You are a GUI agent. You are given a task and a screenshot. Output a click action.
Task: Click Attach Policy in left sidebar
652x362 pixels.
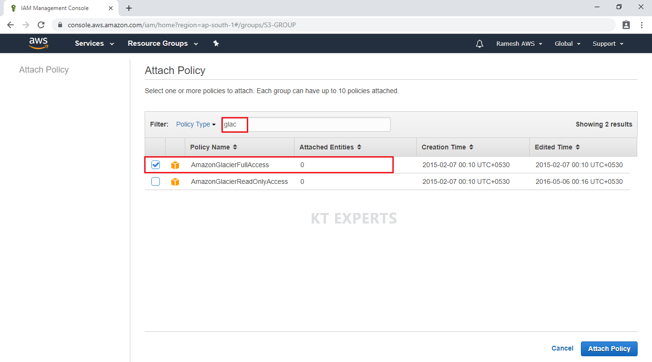click(x=44, y=70)
